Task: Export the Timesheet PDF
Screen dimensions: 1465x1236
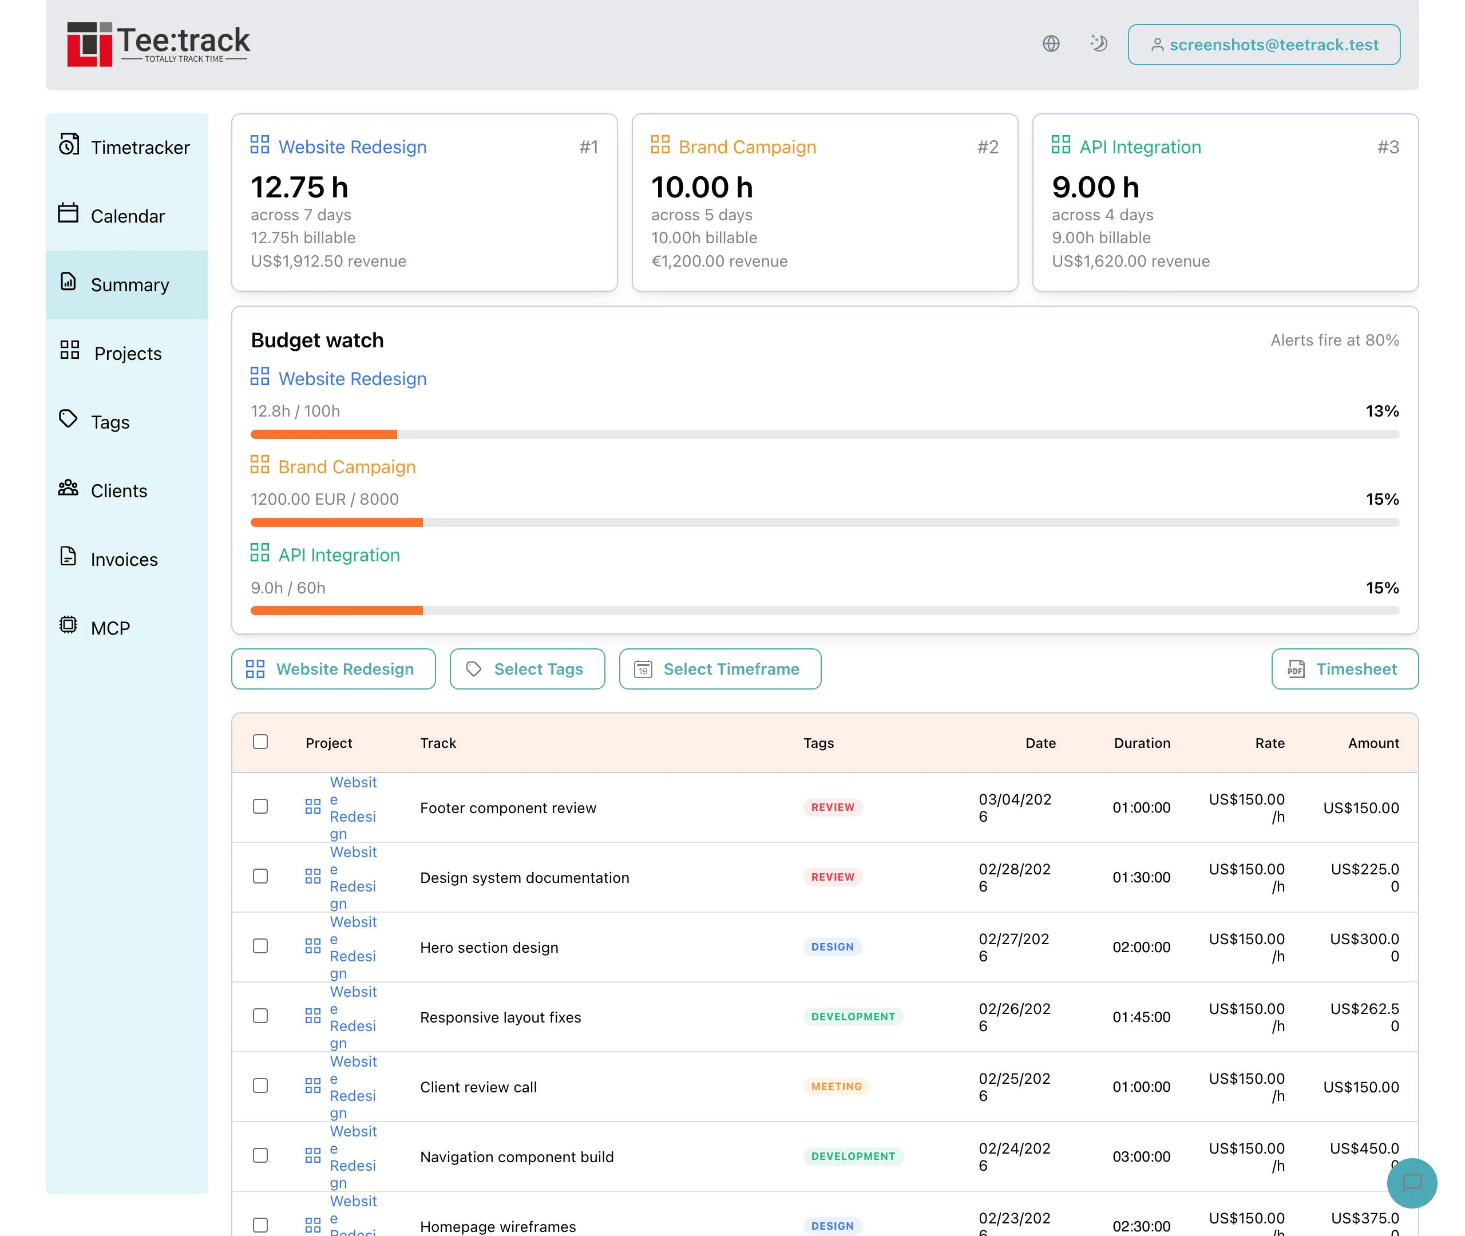Action: (x=1344, y=669)
